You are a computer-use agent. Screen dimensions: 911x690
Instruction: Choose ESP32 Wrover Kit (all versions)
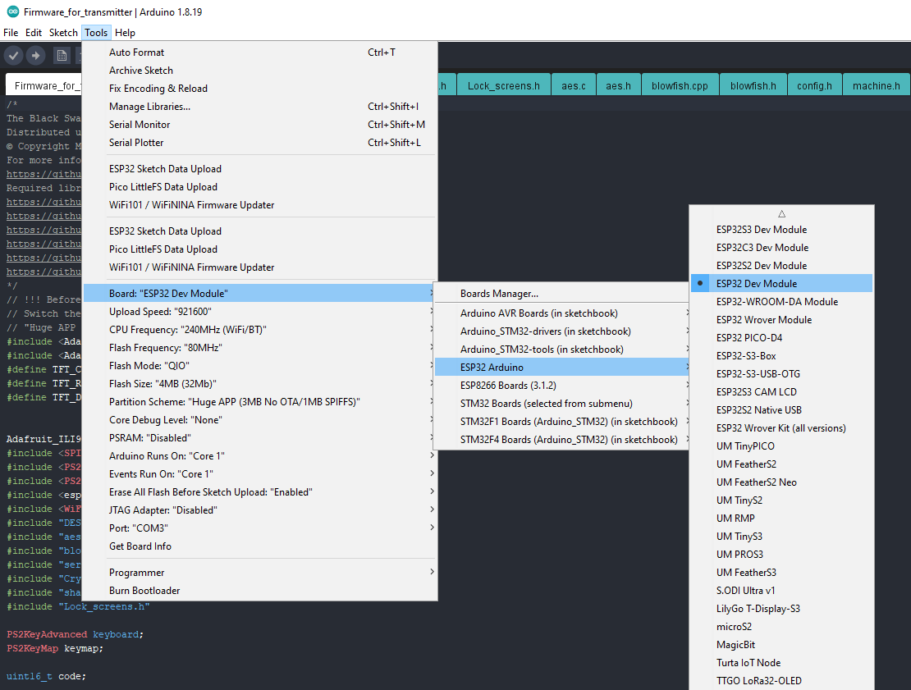(x=781, y=428)
